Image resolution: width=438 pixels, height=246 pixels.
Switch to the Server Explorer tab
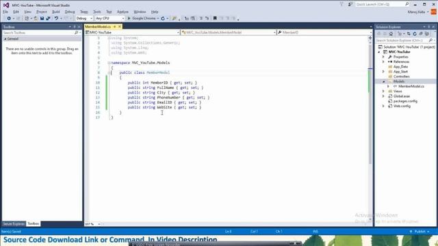(14, 223)
